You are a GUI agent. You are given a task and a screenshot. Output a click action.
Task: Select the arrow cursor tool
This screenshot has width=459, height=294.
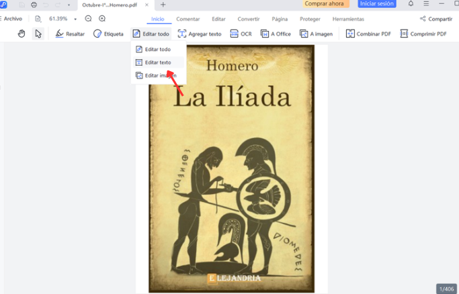[38, 34]
